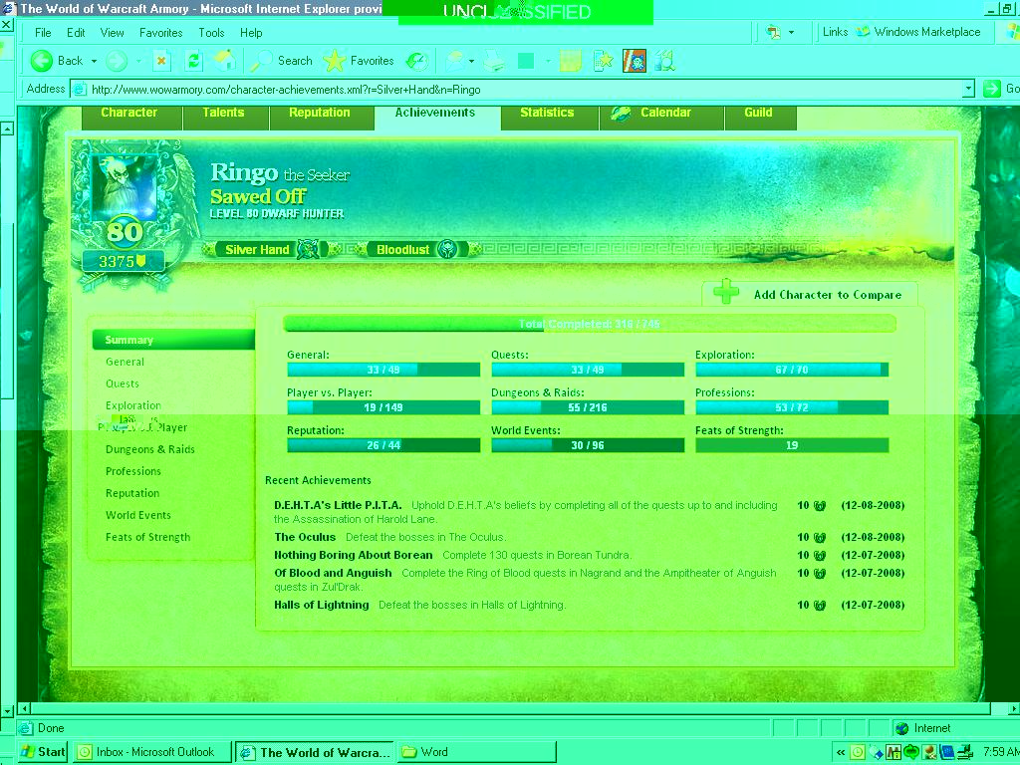Click the network computers tray icon

964,752
